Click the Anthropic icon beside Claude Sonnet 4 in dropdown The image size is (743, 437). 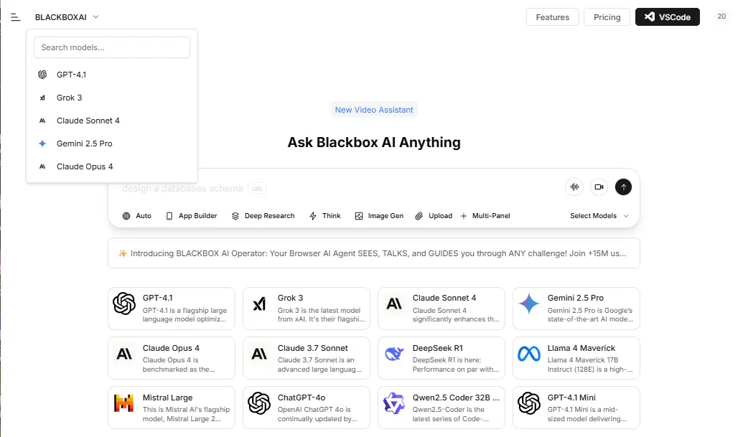click(42, 121)
